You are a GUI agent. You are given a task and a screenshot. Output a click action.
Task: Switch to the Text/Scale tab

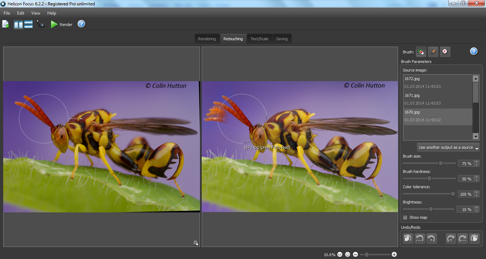pos(259,39)
